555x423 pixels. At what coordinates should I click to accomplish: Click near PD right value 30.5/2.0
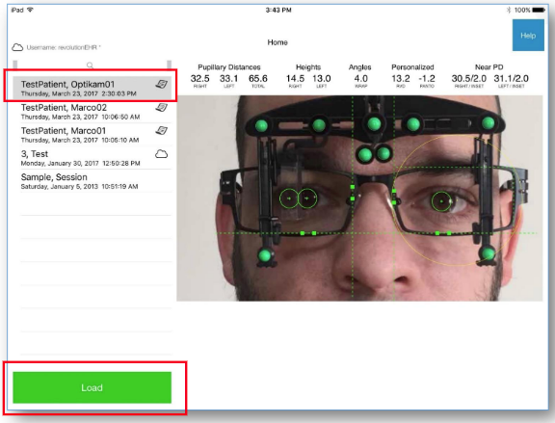(468, 79)
